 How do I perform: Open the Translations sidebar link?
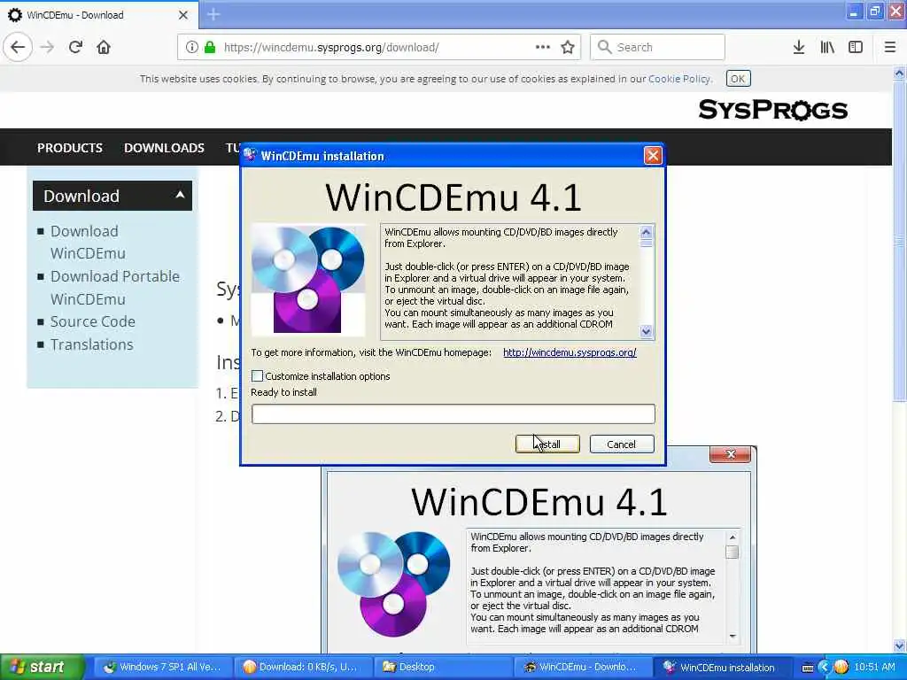point(91,344)
